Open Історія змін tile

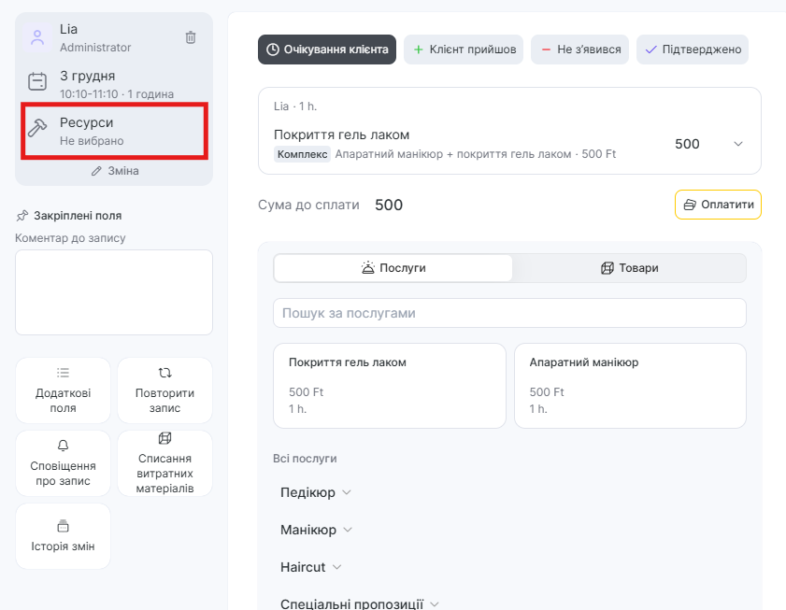pos(63,536)
